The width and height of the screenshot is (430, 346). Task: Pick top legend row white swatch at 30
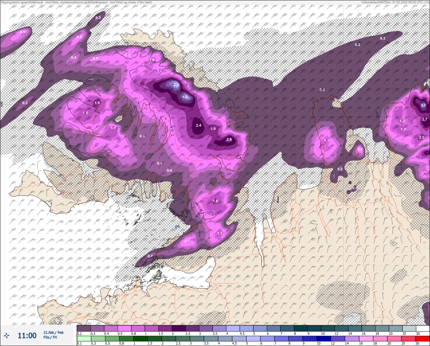coord(423,328)
